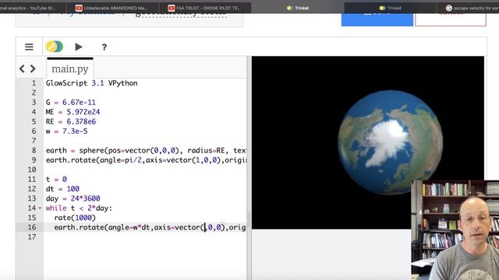Click the ME = 5.972e24 line
Image resolution: width=499 pixels, height=280 pixels.
(x=73, y=112)
